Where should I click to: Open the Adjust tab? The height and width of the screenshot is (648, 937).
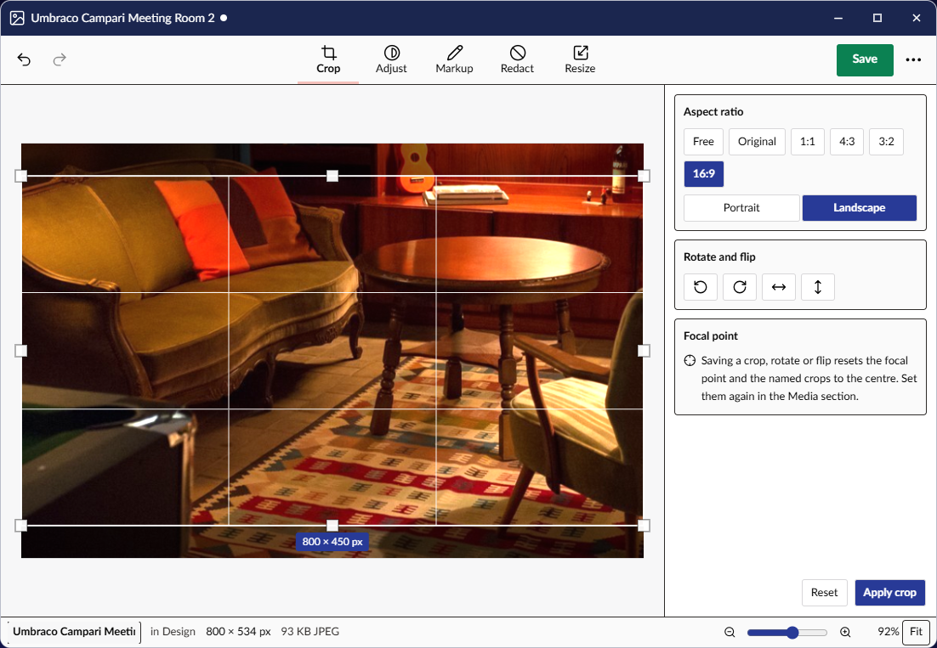click(391, 59)
